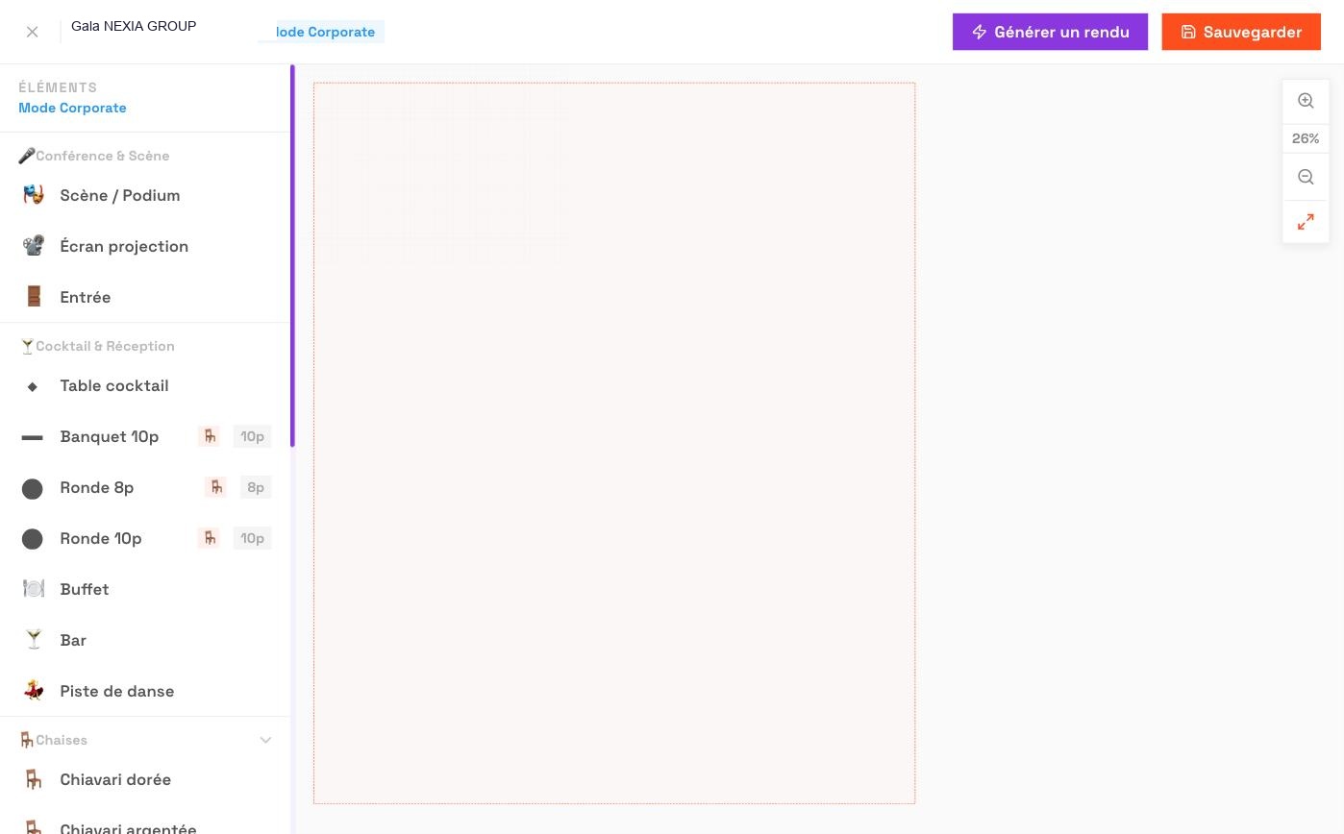Click the Mode Corporate badge in the header
This screenshot has height=834, width=1344.
(x=321, y=32)
